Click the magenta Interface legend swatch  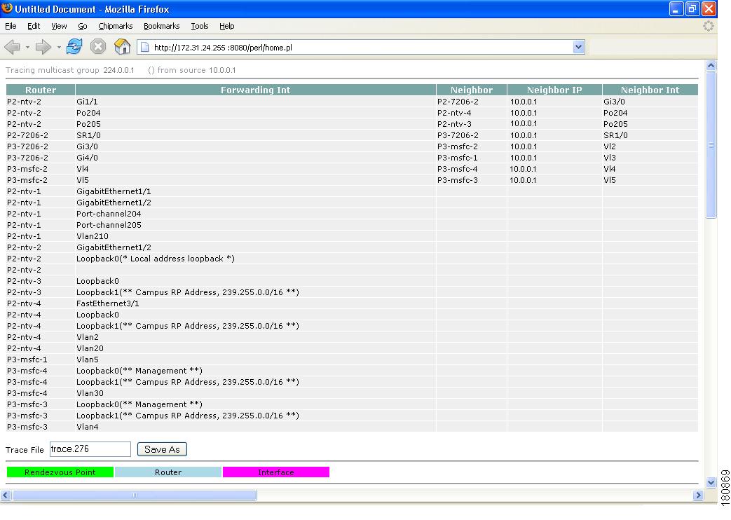click(x=276, y=472)
